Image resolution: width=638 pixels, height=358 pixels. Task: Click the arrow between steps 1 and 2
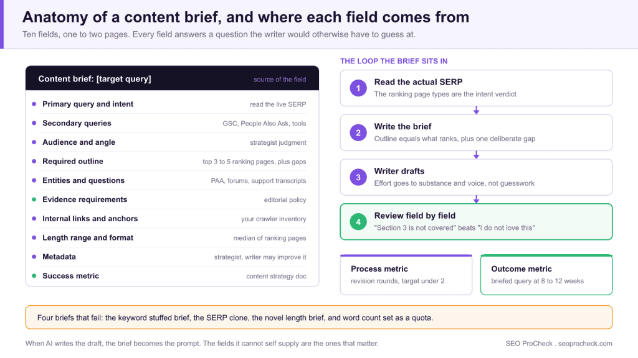point(476,111)
